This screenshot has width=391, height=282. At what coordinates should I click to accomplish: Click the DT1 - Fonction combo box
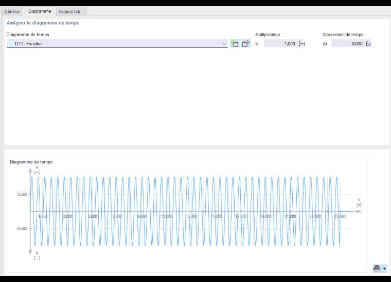(x=117, y=43)
